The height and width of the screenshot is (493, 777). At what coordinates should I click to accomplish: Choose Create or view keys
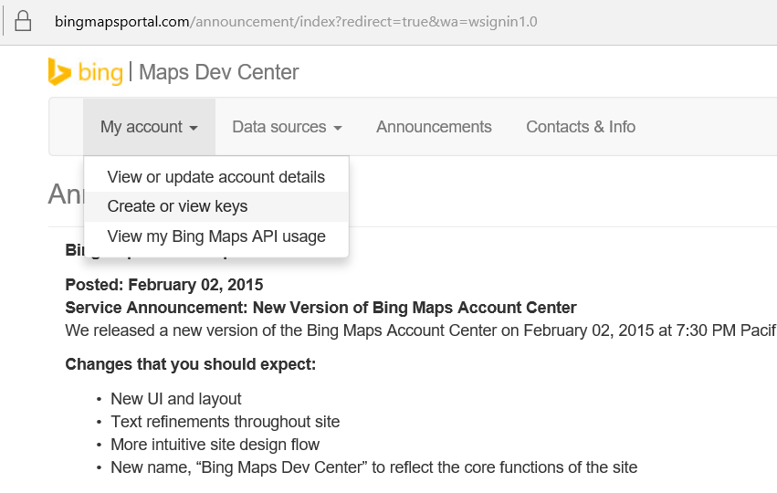pos(216,206)
